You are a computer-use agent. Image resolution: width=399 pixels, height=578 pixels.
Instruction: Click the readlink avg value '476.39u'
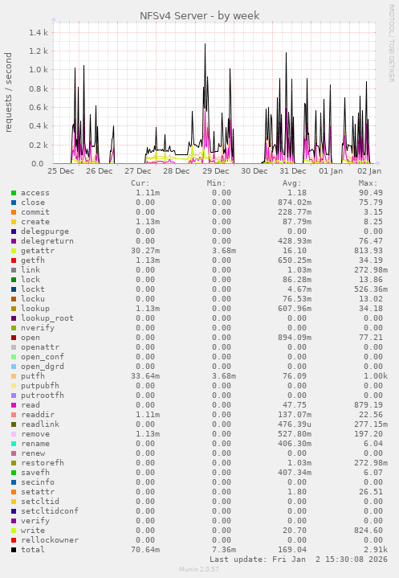pyautogui.click(x=295, y=424)
